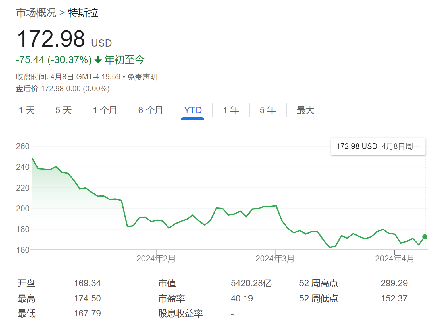Click the 172.98 USD chart tooltip
Image resolution: width=445 pixels, height=325 pixels.
378,147
